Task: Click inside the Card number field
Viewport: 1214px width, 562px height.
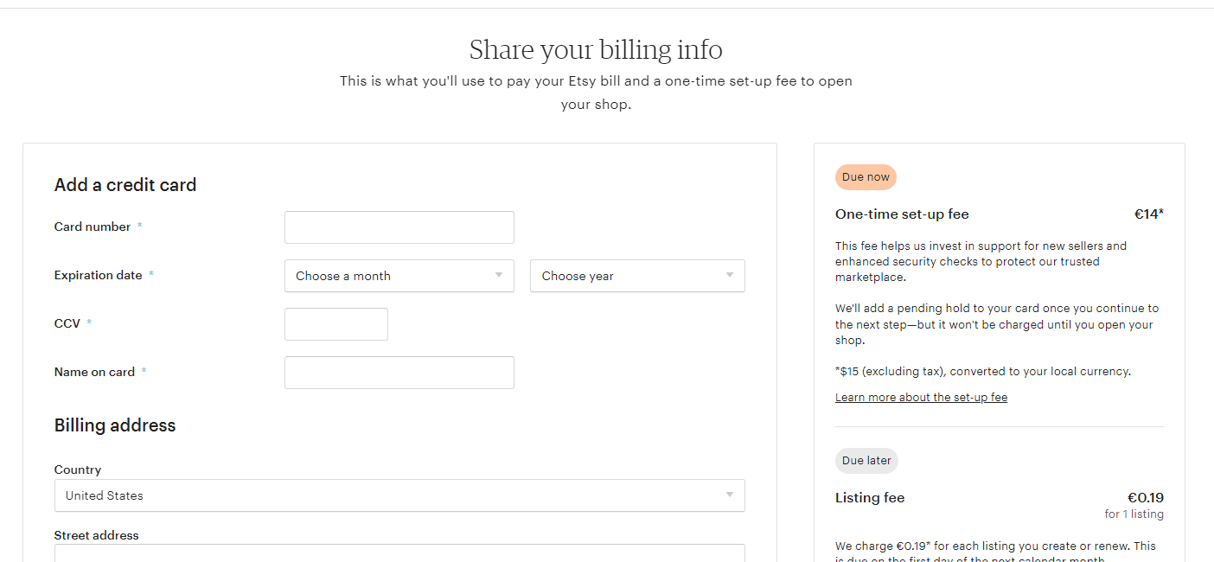Action: click(398, 227)
